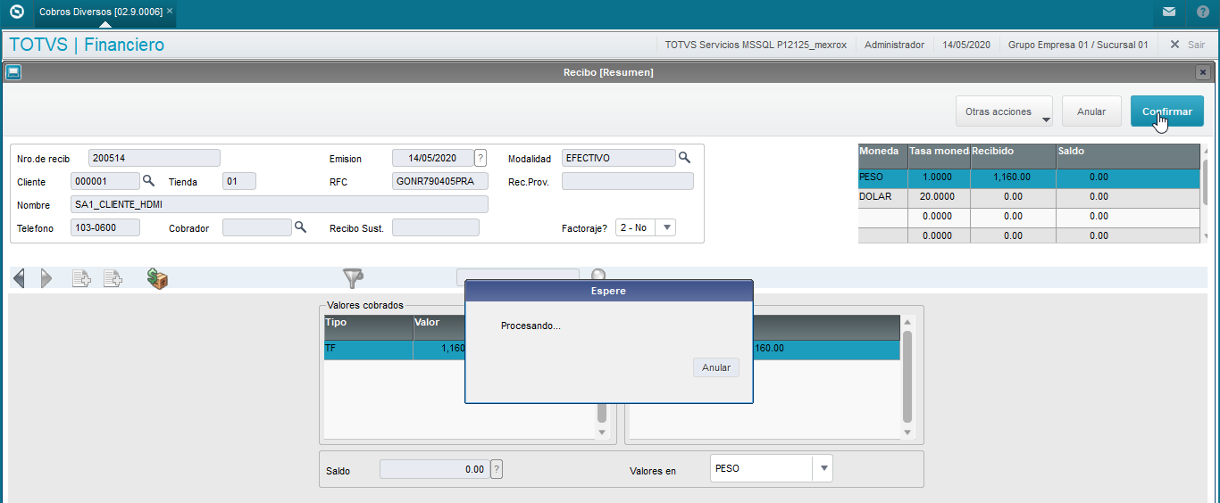Click the next record right arrow icon
This screenshot has height=503, width=1220.
pyautogui.click(x=46, y=278)
